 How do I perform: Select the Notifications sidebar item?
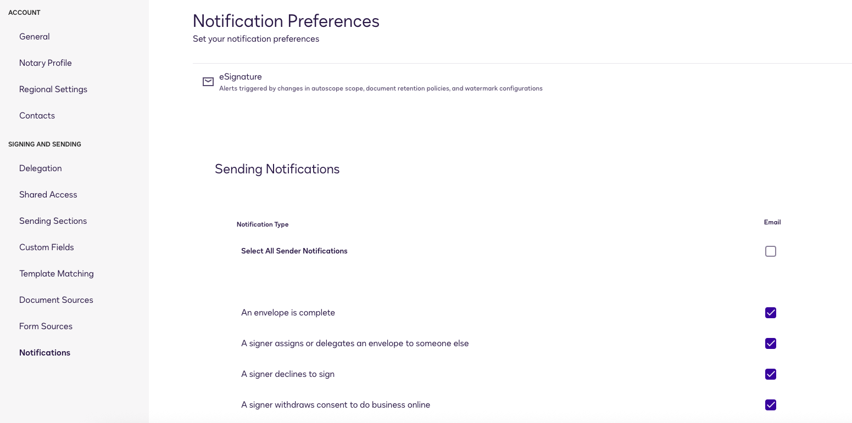click(x=45, y=353)
